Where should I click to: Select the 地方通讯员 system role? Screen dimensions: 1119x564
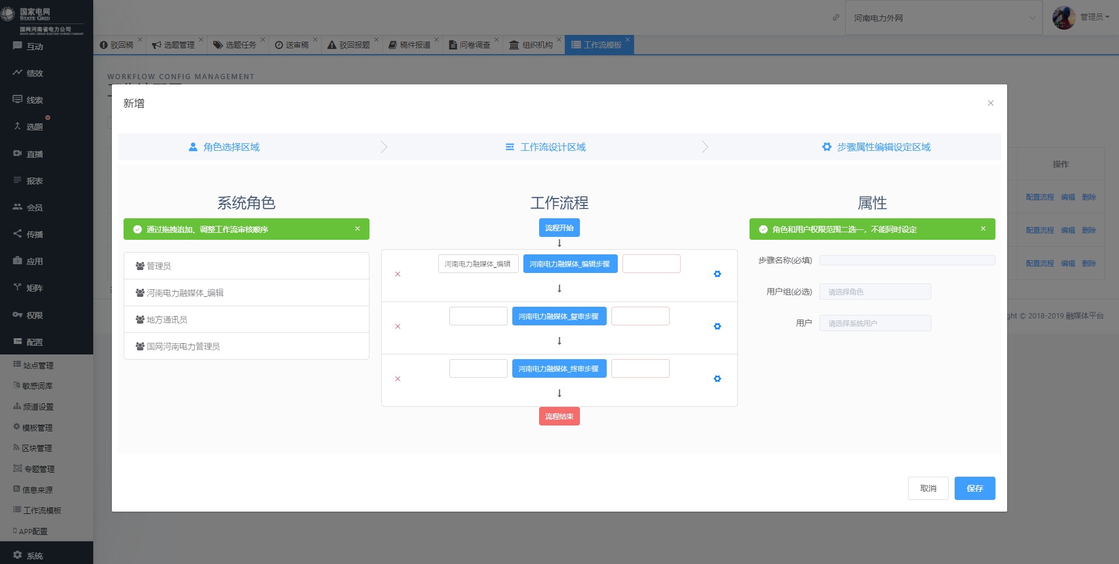(247, 320)
